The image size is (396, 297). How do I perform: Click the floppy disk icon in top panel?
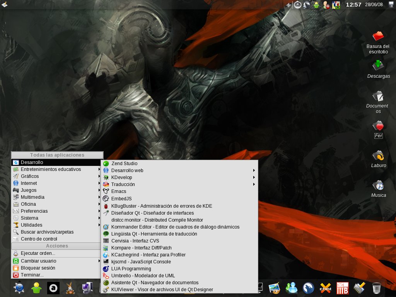pos(391,5)
